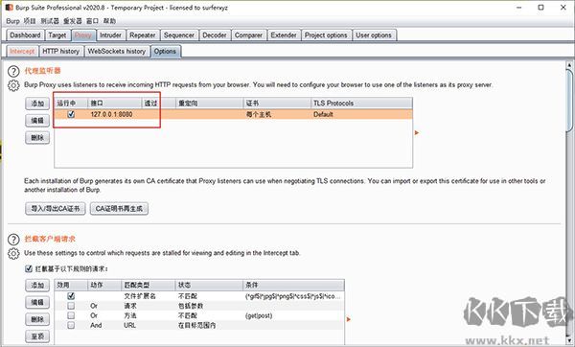575x347 pixels.
Task: Open the 项目 menu
Action: (30, 21)
